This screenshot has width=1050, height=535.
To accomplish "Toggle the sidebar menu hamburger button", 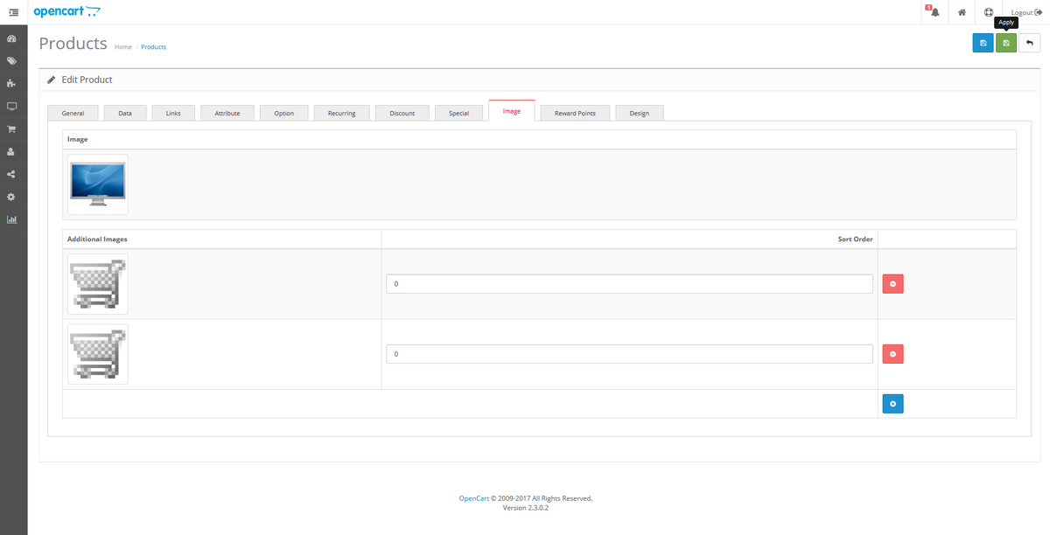I will point(13,12).
